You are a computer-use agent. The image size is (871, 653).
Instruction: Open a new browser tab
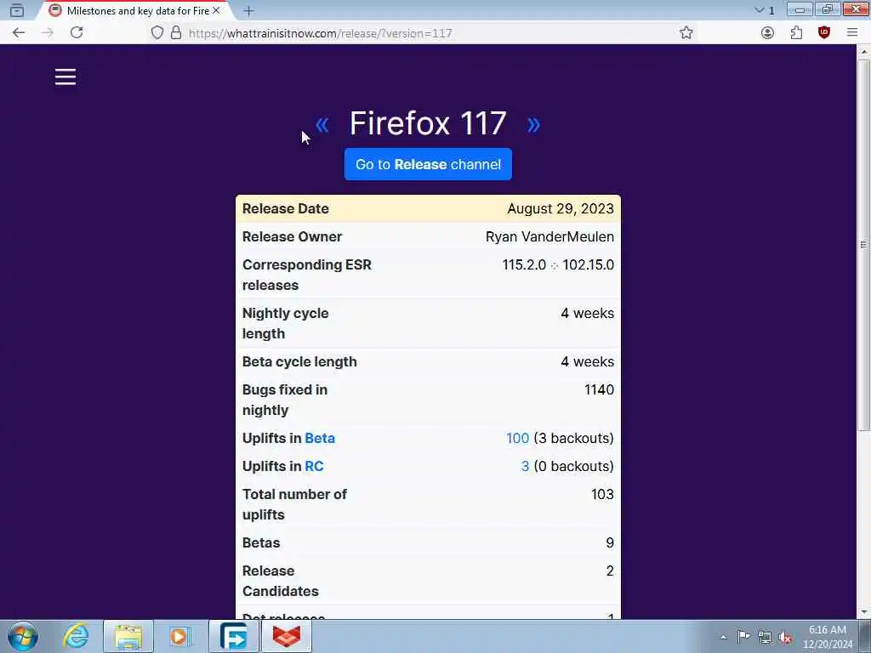click(x=249, y=10)
